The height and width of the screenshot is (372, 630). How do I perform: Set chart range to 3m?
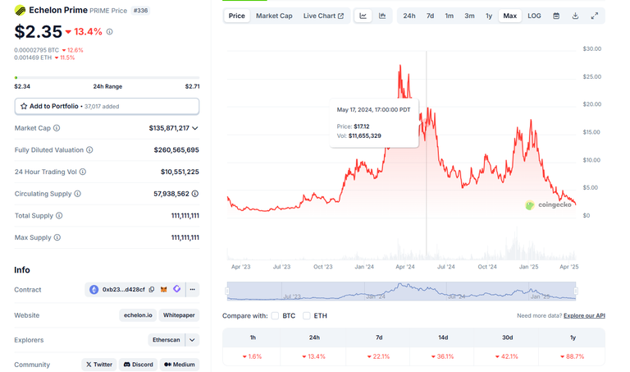pyautogui.click(x=469, y=16)
